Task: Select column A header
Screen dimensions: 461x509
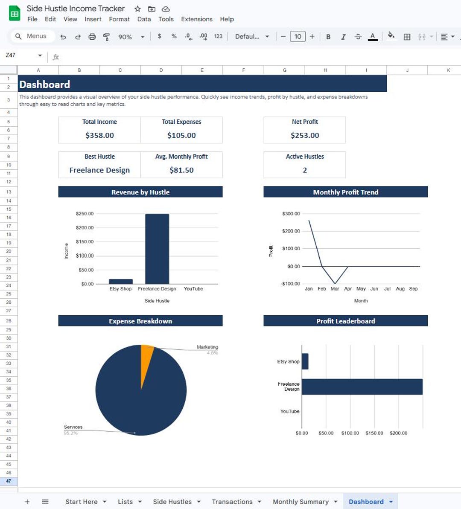Action: pyautogui.click(x=38, y=70)
